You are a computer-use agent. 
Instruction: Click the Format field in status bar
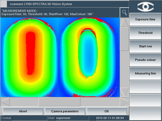click(x=29, y=118)
